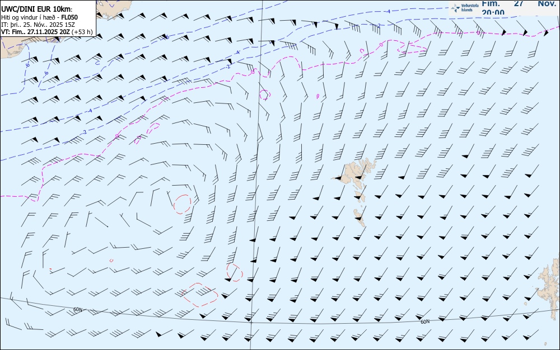Click the 'UWC/DINI EUR 10km:' title text

point(37,10)
